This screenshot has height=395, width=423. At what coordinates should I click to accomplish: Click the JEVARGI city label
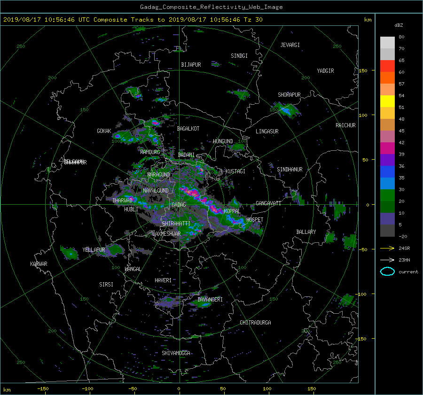(290, 45)
